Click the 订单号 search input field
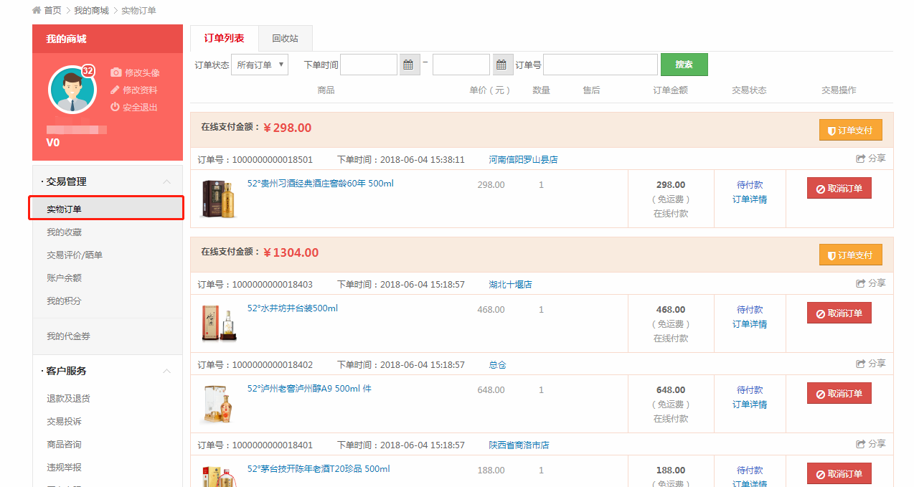Viewport: 914px width, 487px height. tap(600, 65)
